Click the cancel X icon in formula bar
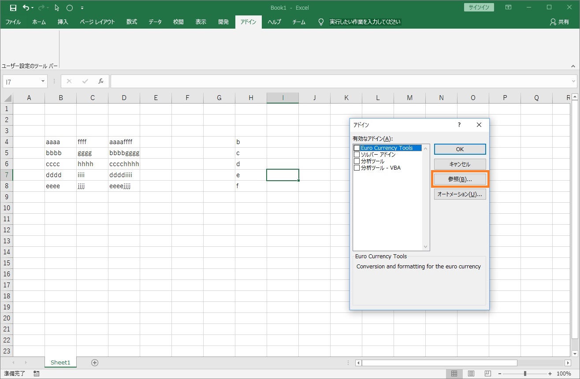This screenshot has height=379, width=580. coord(69,81)
